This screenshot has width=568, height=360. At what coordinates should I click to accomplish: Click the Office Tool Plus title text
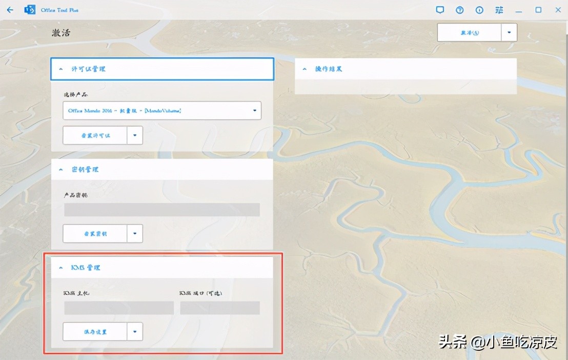point(59,10)
